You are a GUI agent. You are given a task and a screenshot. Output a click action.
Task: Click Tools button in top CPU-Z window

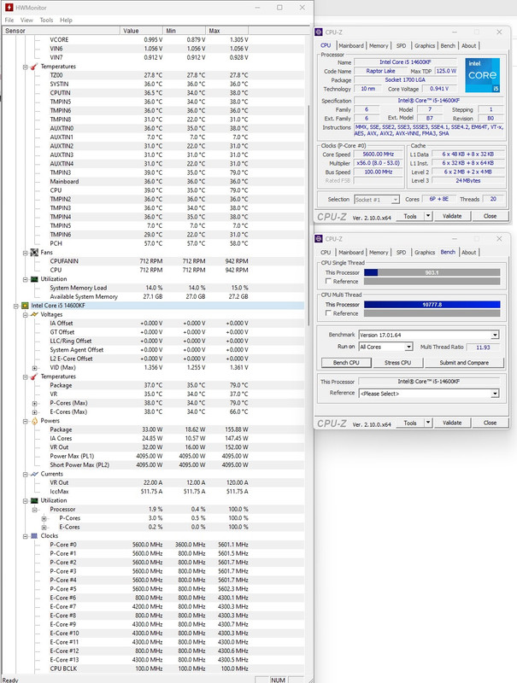point(410,216)
